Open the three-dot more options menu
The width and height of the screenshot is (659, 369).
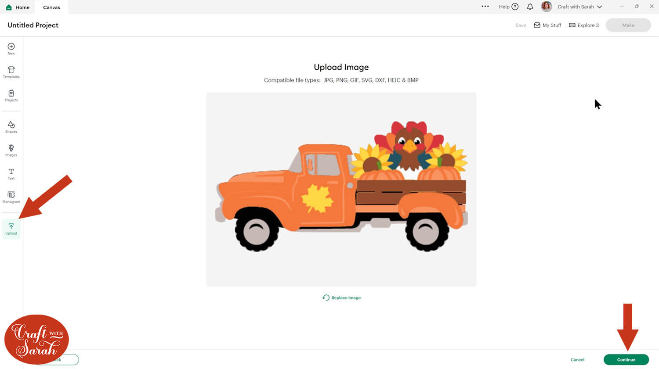coord(485,7)
